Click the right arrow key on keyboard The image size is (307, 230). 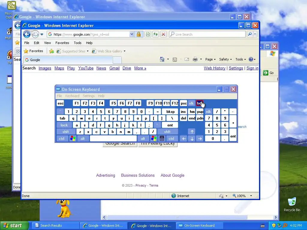[x=200, y=139]
